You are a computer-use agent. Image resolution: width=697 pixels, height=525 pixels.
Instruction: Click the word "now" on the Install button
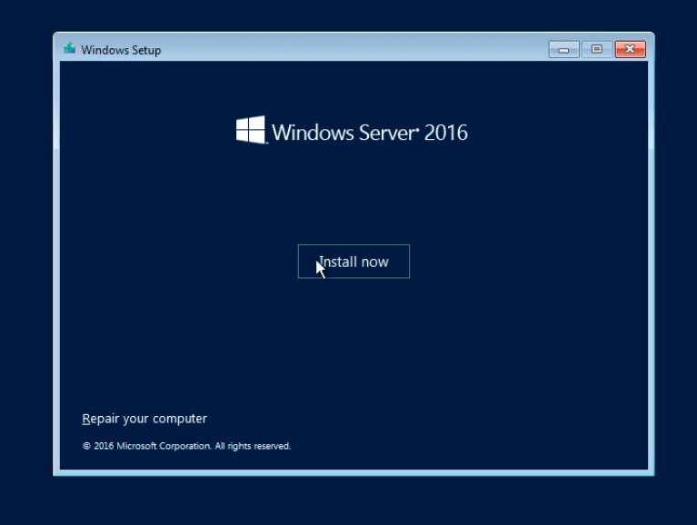tap(373, 262)
